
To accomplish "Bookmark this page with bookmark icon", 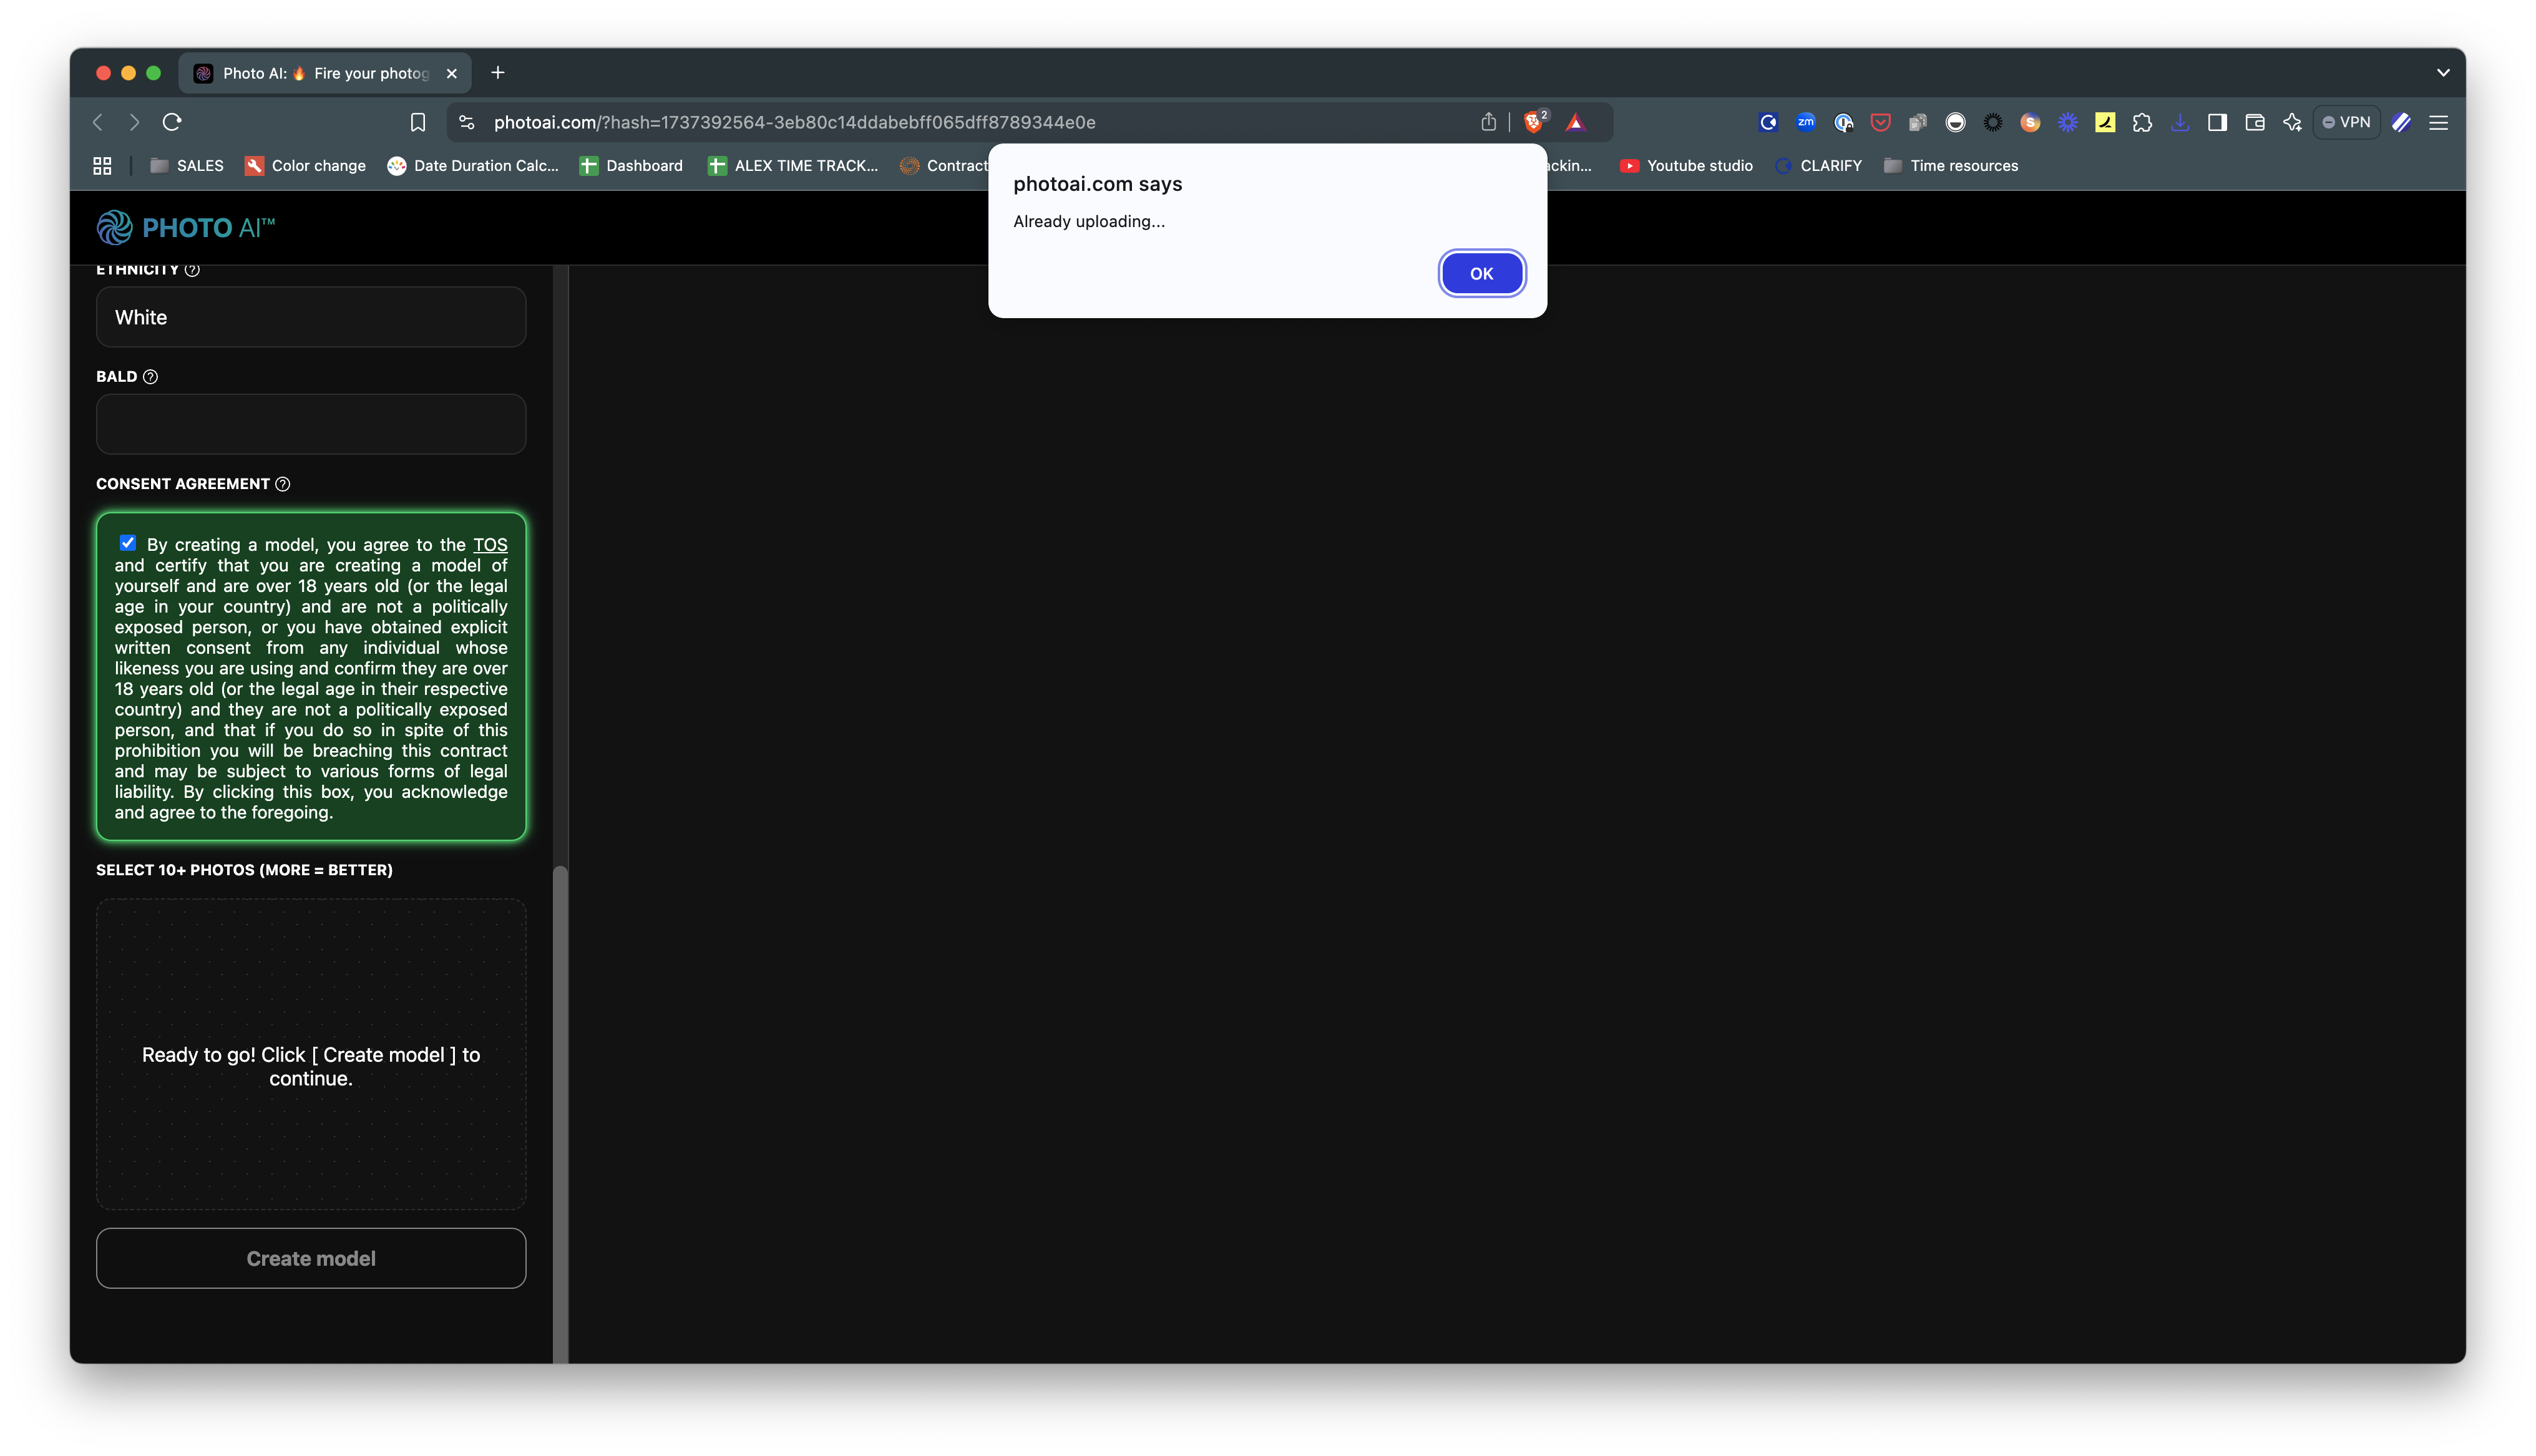I will tap(418, 122).
